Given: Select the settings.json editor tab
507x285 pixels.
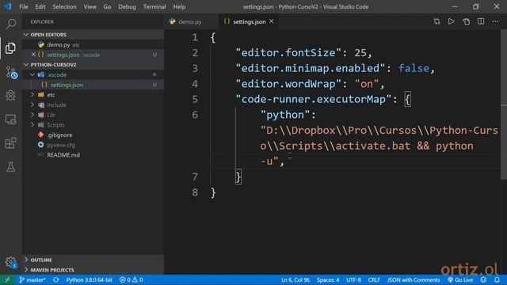Looking at the screenshot, I should 249,21.
